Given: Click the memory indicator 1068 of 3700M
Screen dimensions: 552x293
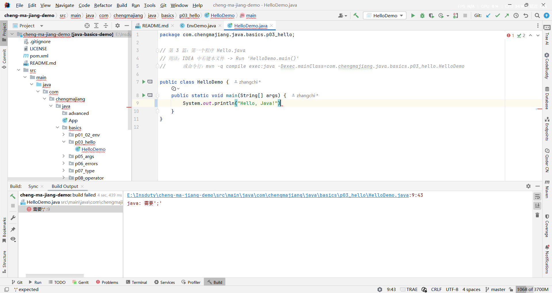Looking at the screenshot, I should tap(533, 289).
